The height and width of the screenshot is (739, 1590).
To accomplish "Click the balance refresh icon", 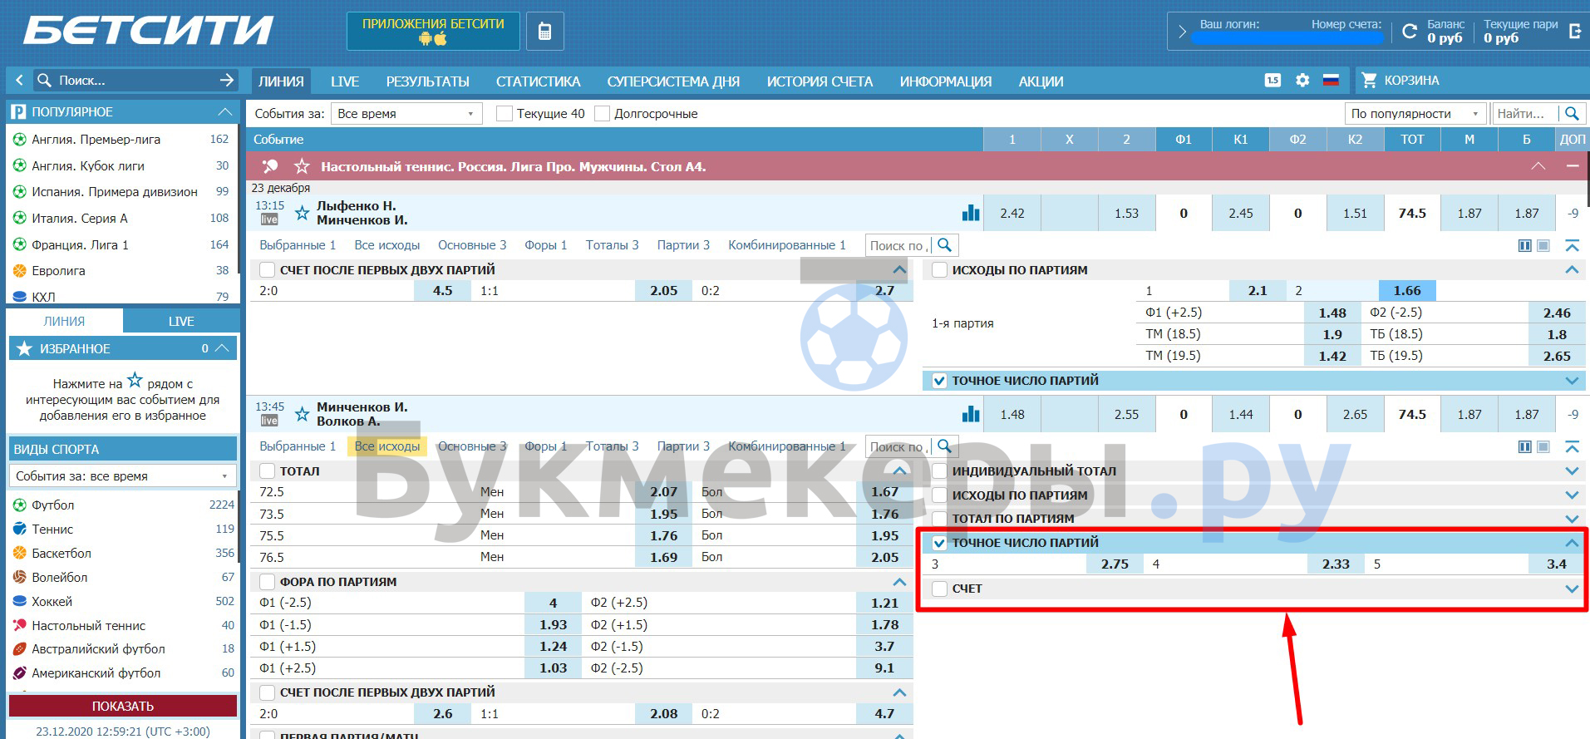I will point(1409,32).
